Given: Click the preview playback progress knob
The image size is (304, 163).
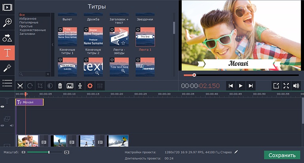Looking at the screenshot, I should coord(194,75).
